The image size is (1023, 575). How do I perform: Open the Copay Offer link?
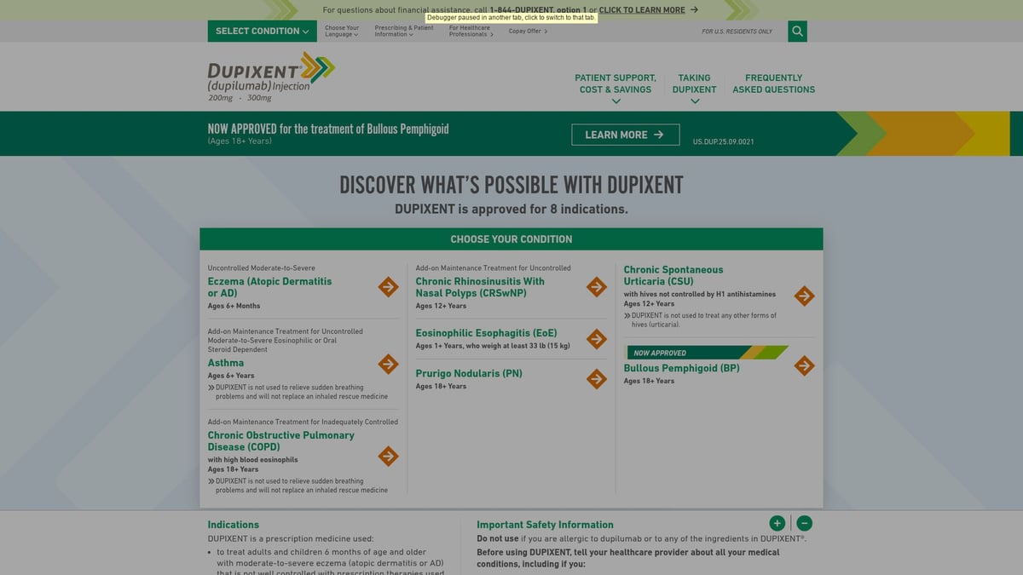(x=528, y=32)
